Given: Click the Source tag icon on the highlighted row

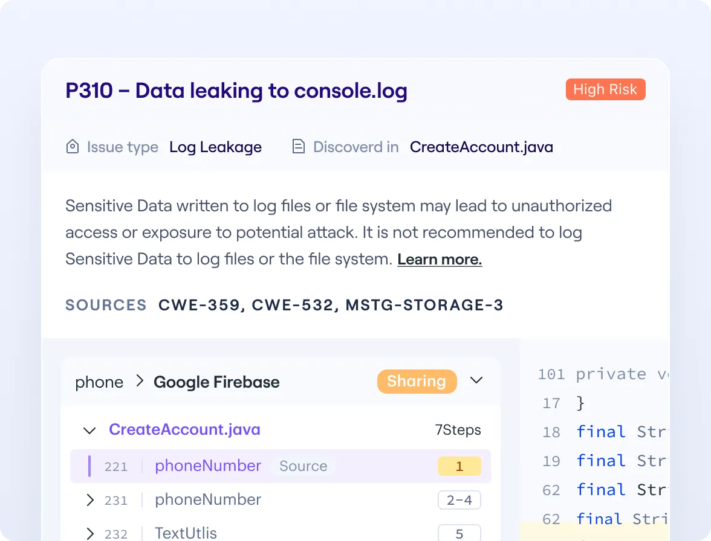Looking at the screenshot, I should [304, 466].
